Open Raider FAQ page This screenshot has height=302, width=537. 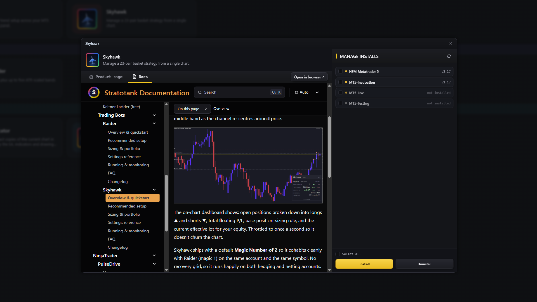(112, 173)
